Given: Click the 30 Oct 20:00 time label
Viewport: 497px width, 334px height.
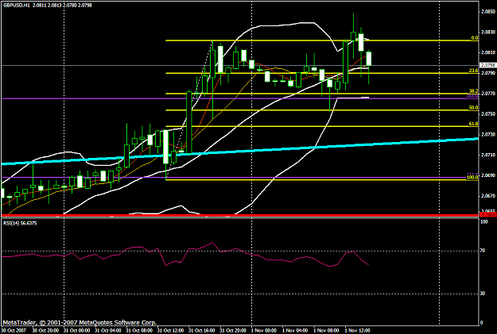Looking at the screenshot, I should [45, 331].
